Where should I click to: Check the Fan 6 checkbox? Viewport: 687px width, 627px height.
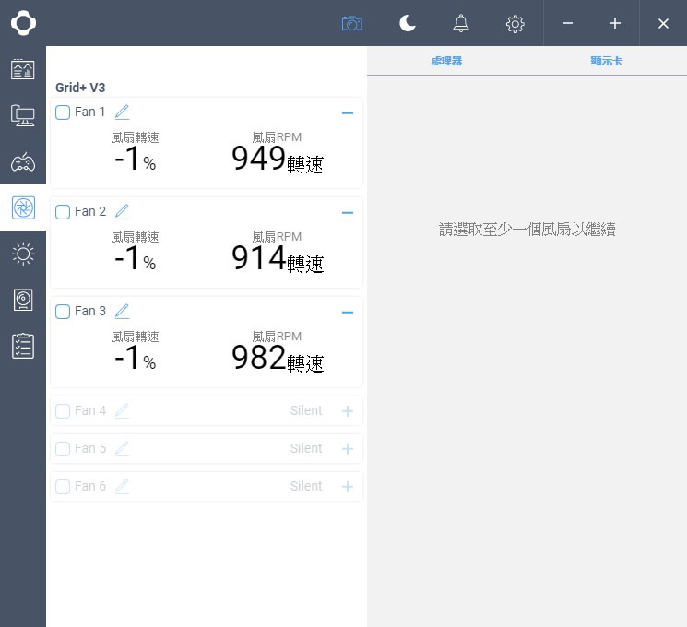coord(63,486)
